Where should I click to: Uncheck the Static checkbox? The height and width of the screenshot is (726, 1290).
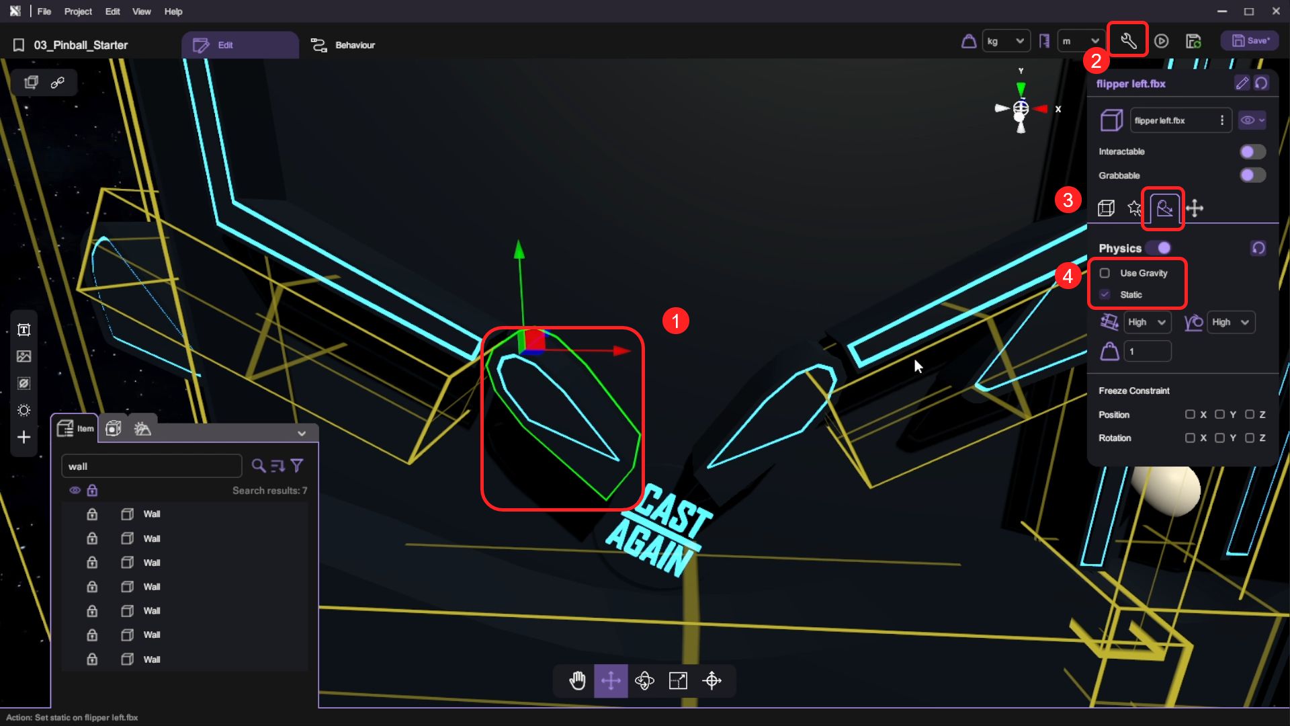coord(1105,294)
